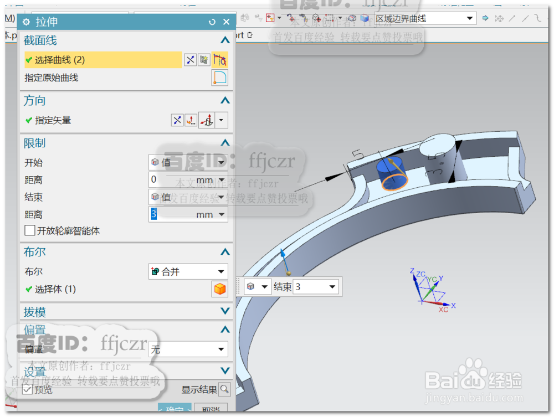Select the highlighted curve rule icon
The image size is (554, 417).
pos(220,59)
